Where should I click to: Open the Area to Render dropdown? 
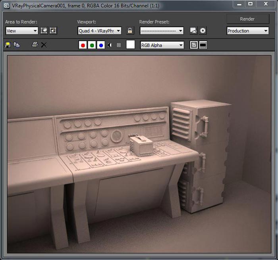(22, 31)
